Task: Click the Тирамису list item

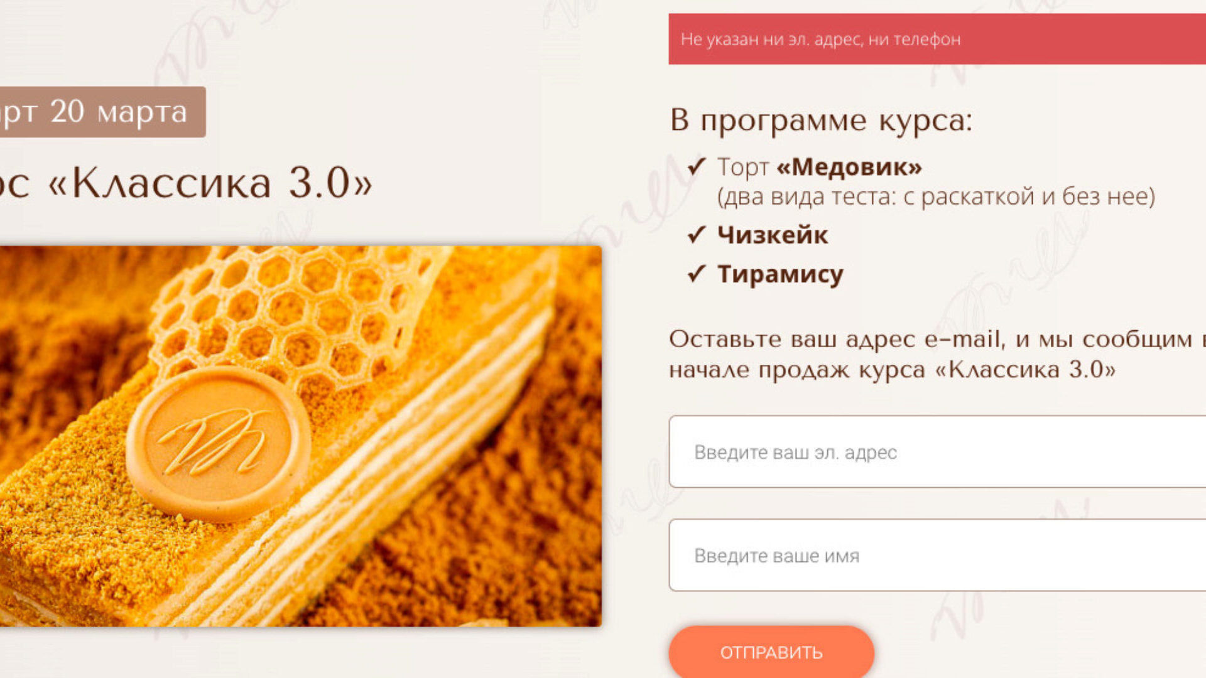Action: [x=780, y=274]
